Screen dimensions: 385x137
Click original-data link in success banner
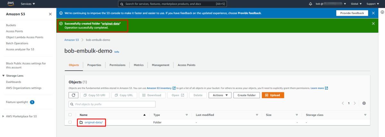point(111,23)
